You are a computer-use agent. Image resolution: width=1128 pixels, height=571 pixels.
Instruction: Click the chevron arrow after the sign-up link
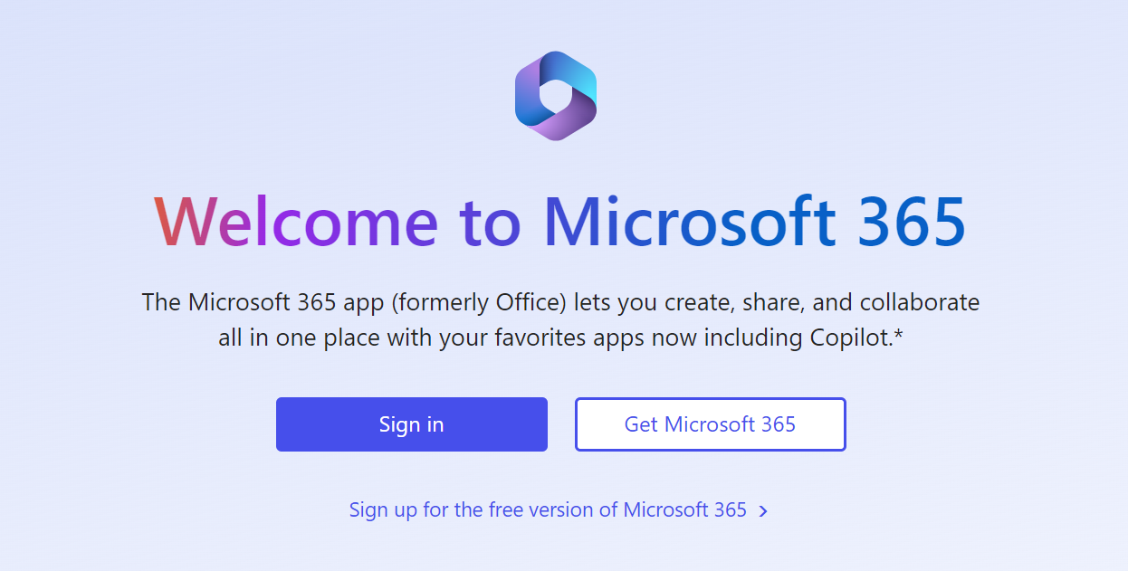[763, 511]
